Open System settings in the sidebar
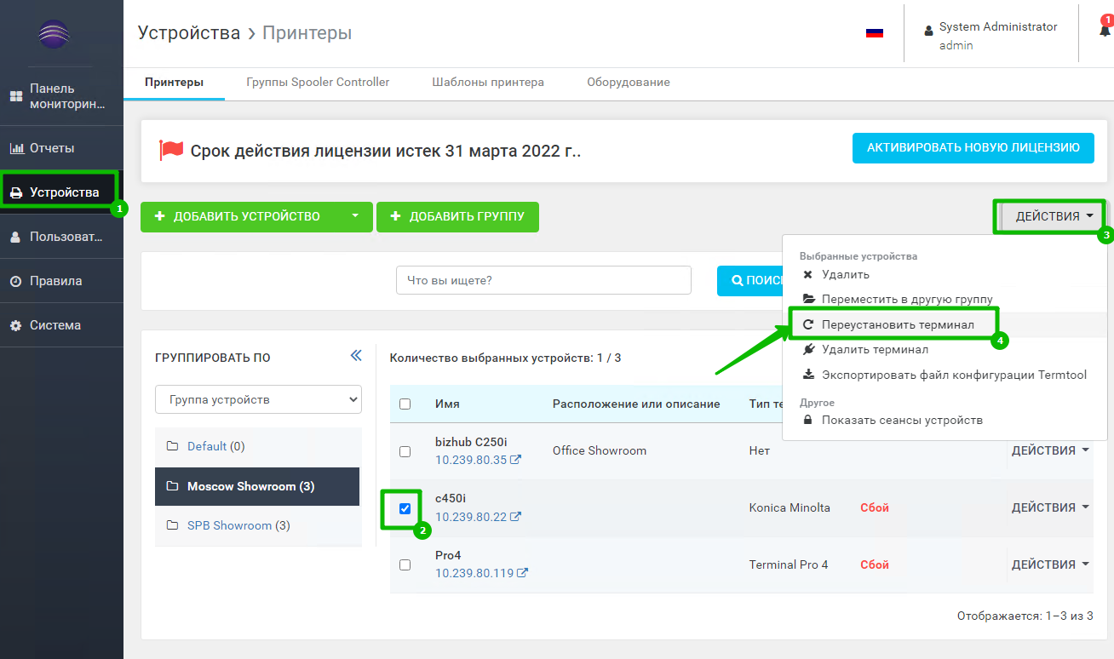The image size is (1114, 659). [55, 325]
